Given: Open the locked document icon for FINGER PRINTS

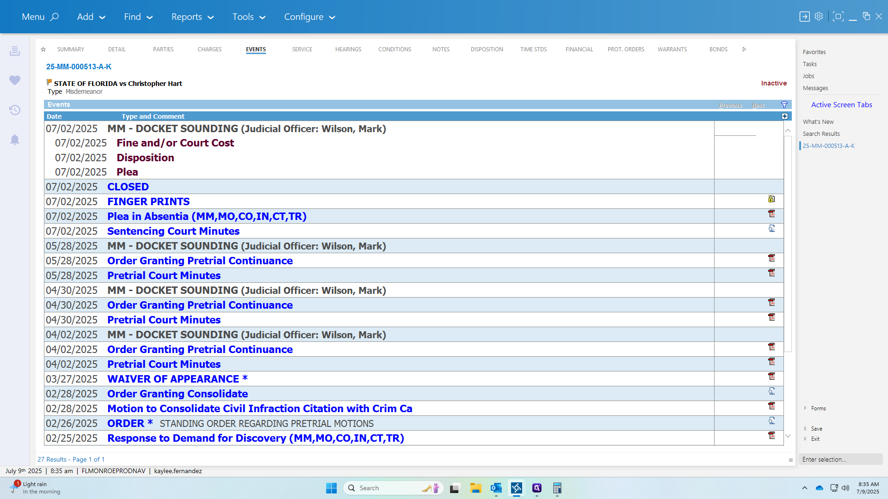Looking at the screenshot, I should (x=771, y=199).
